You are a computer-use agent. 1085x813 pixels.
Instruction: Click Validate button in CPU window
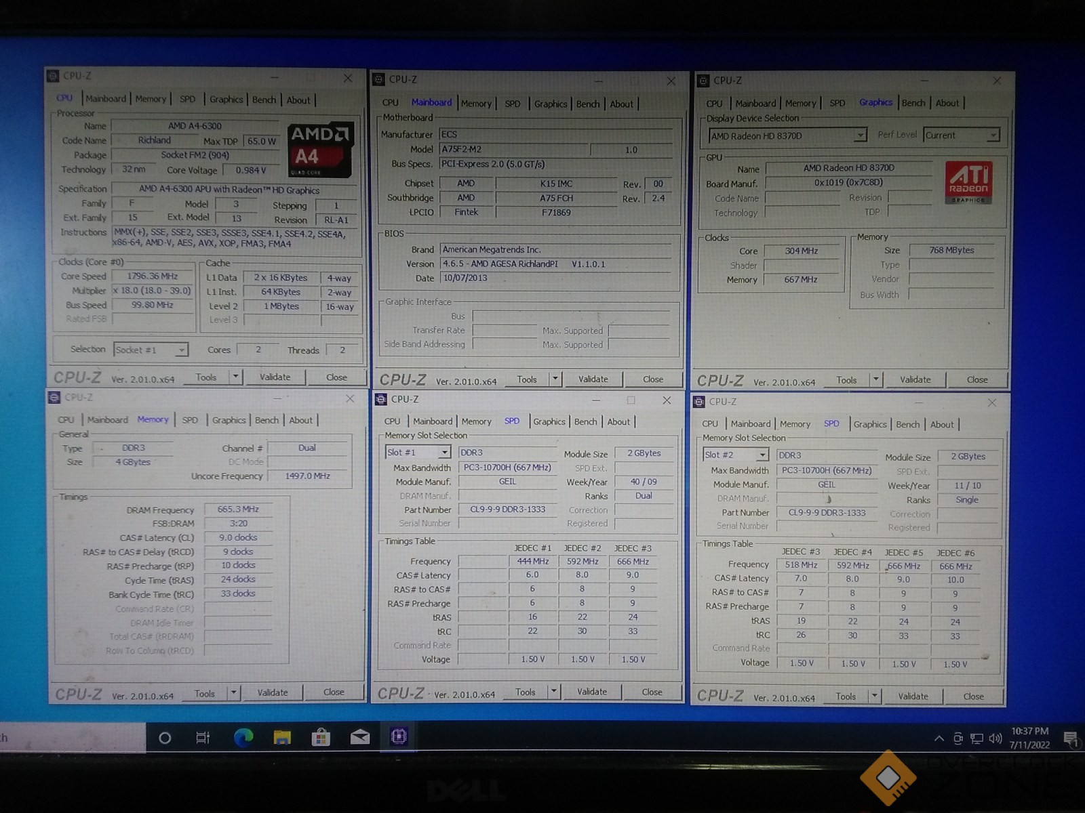(x=275, y=377)
